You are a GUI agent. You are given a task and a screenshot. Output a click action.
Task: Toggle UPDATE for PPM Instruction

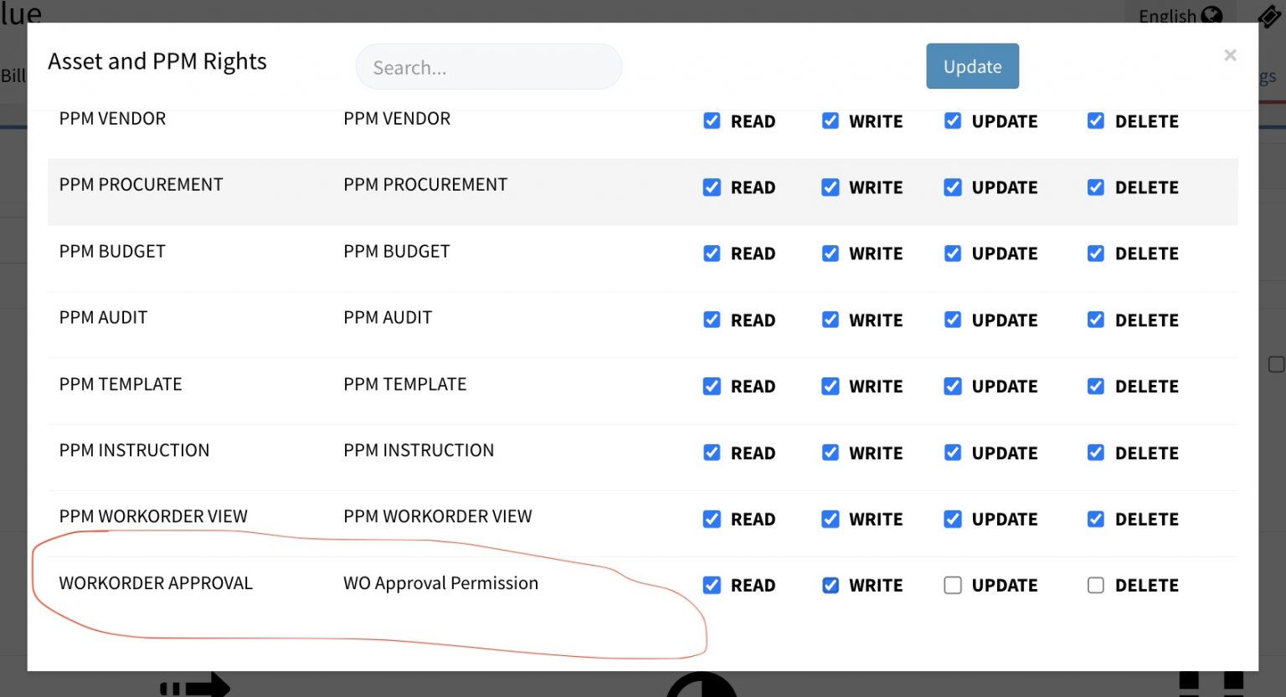pos(953,453)
